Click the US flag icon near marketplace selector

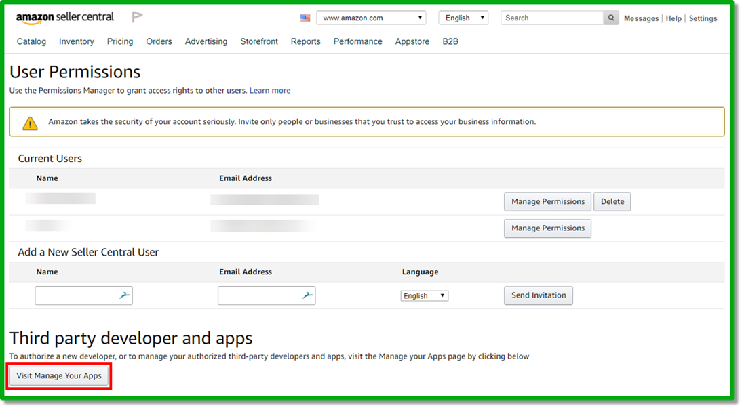click(305, 18)
